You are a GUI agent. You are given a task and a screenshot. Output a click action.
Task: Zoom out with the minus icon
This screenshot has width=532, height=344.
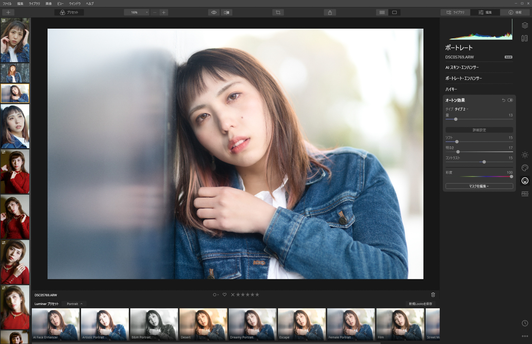(x=154, y=12)
